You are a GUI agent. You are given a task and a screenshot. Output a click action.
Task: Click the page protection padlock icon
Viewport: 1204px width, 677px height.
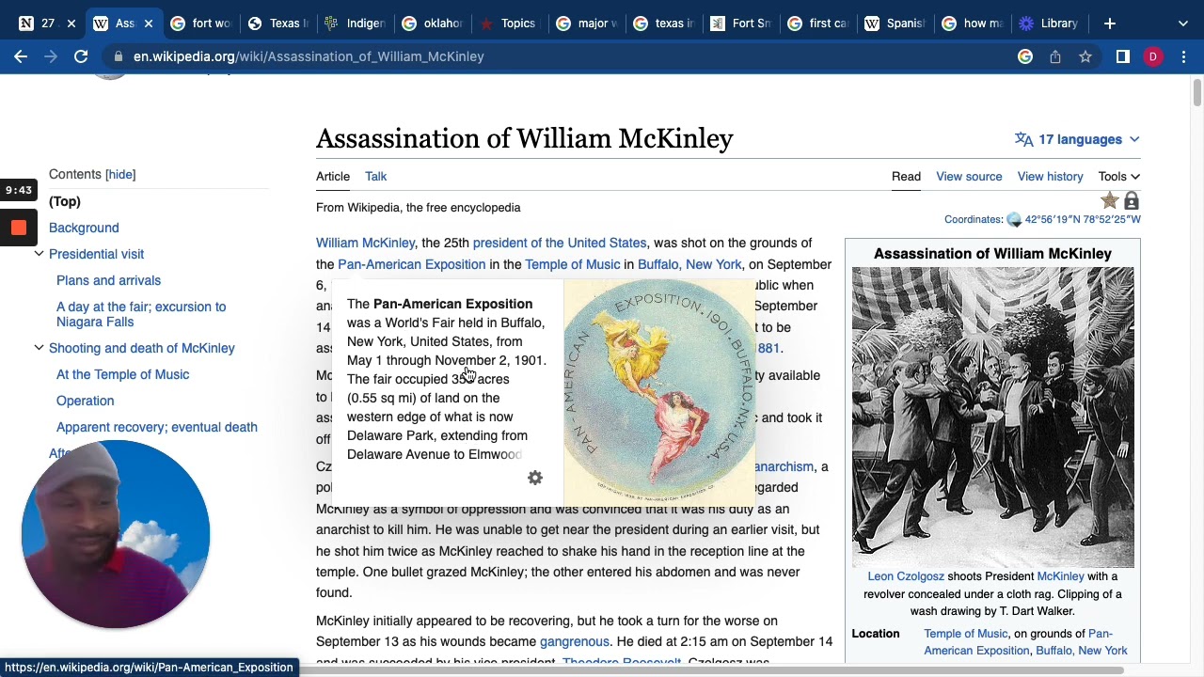1132,200
